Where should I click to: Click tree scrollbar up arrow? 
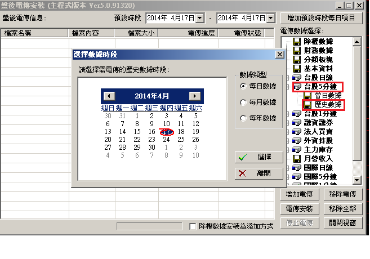click(x=357, y=42)
